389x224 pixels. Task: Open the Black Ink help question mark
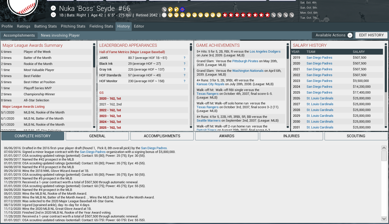click(x=184, y=64)
